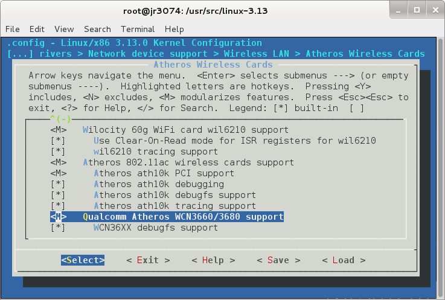The image size is (445, 300).
Task: Toggle Clear-On-Read mode checkbox for wil6210
Action: pyautogui.click(x=58, y=141)
